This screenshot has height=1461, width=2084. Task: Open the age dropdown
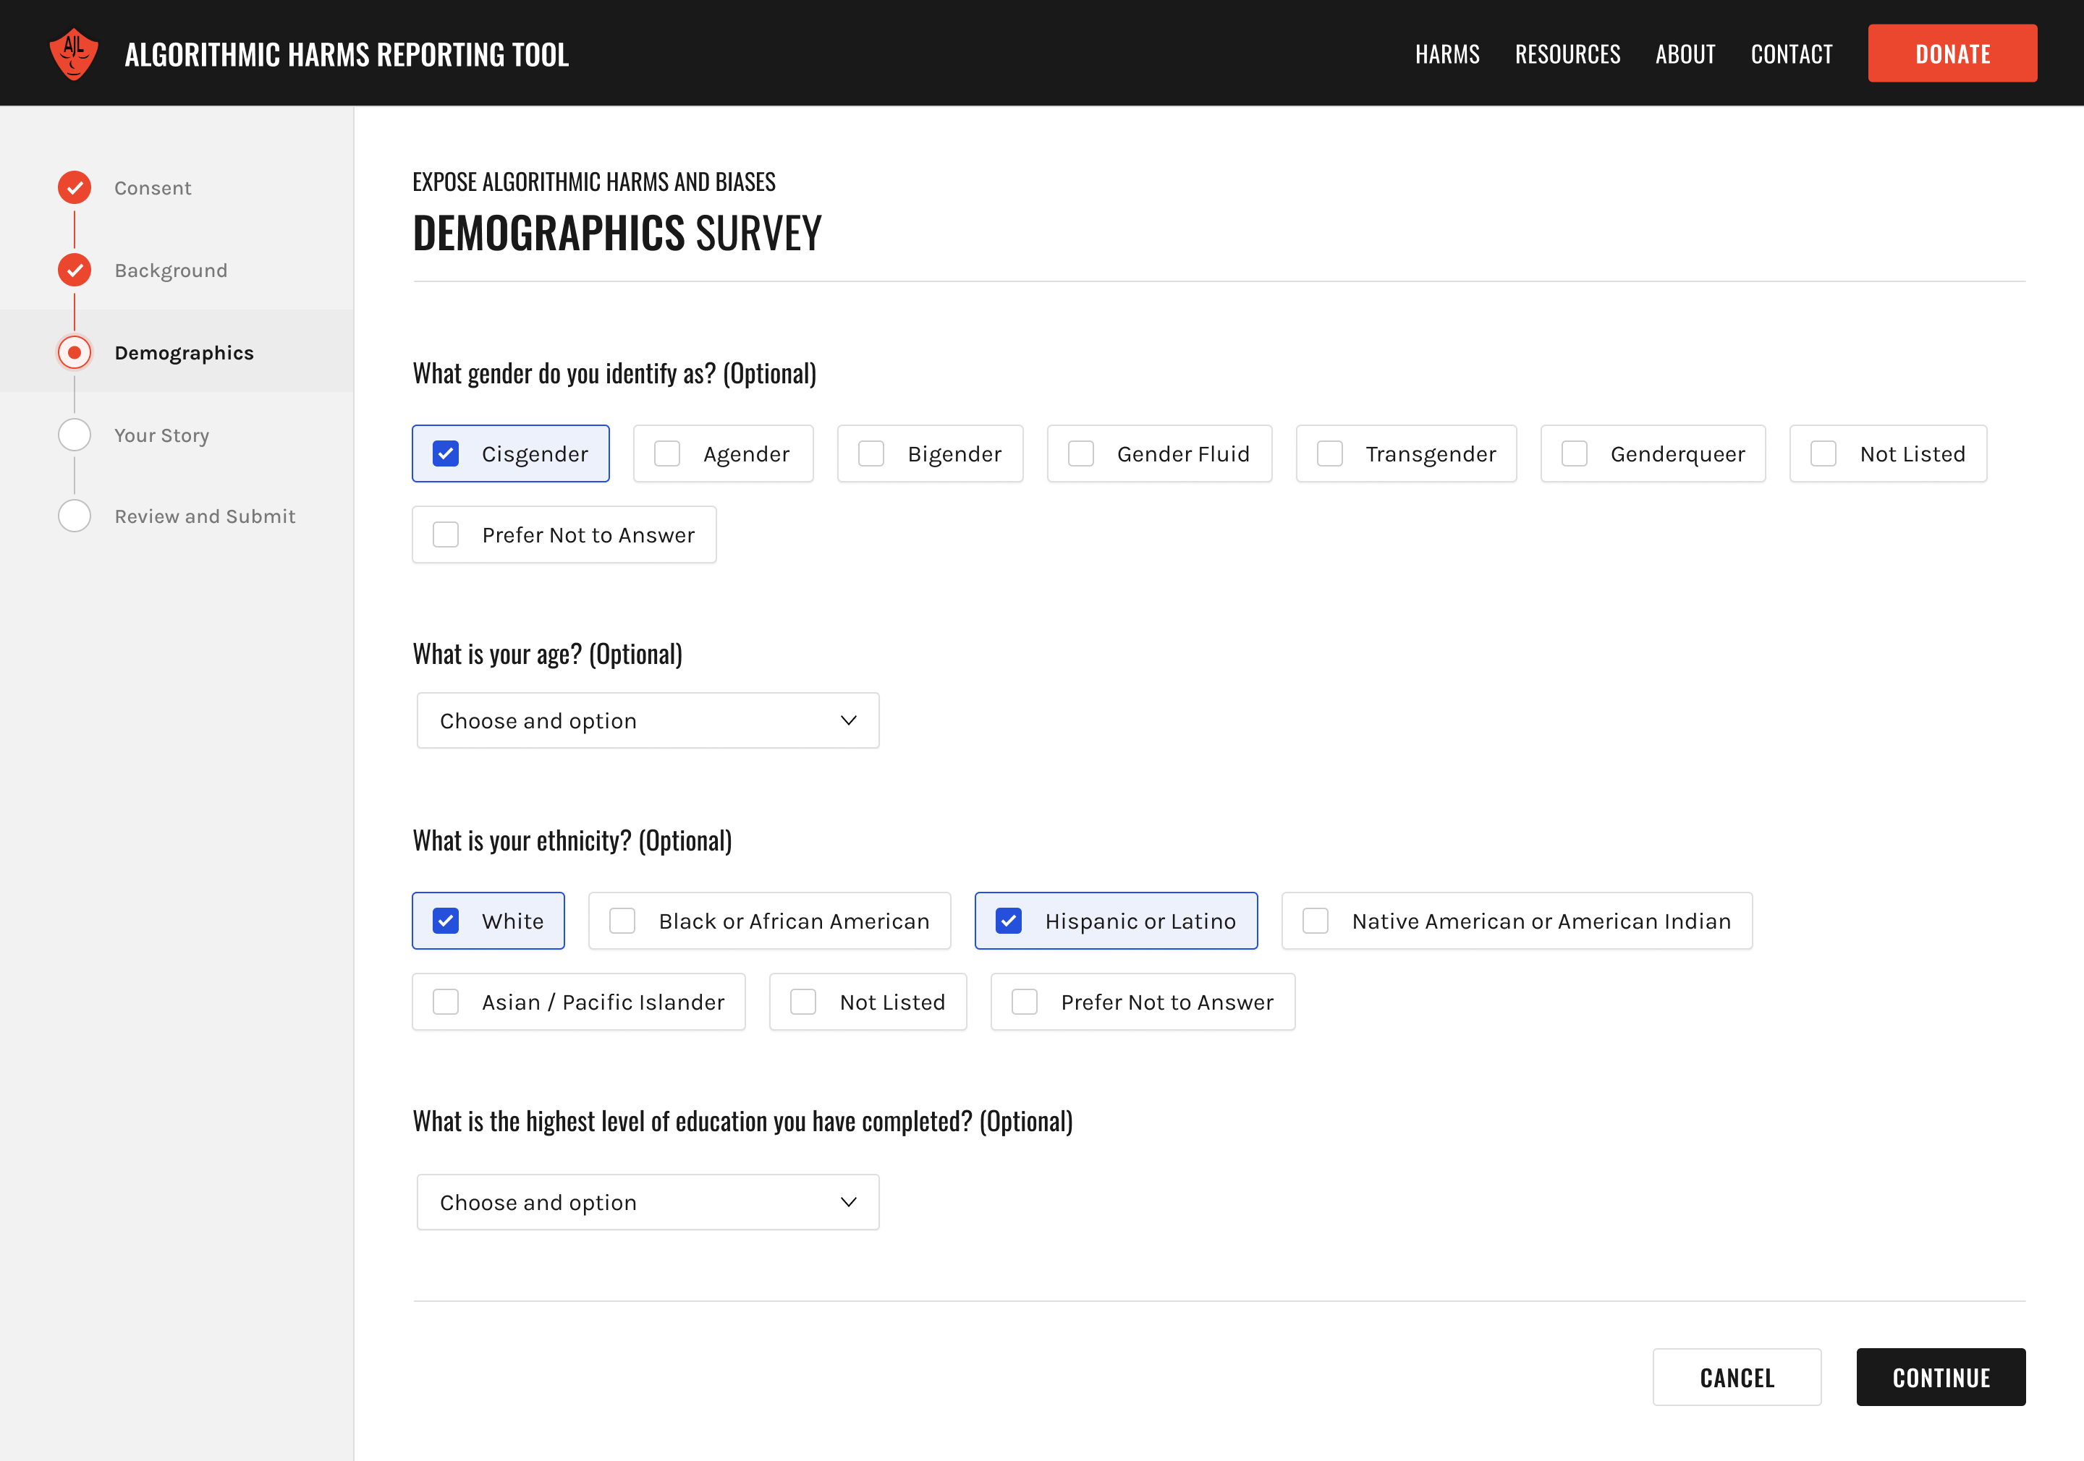pos(648,721)
